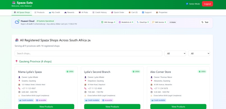Click the Huawei Cloud Test button
226x109 pixels.
pos(205,22)
